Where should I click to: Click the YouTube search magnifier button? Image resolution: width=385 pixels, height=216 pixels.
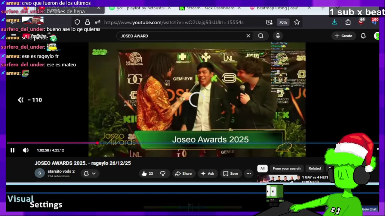(x=261, y=36)
